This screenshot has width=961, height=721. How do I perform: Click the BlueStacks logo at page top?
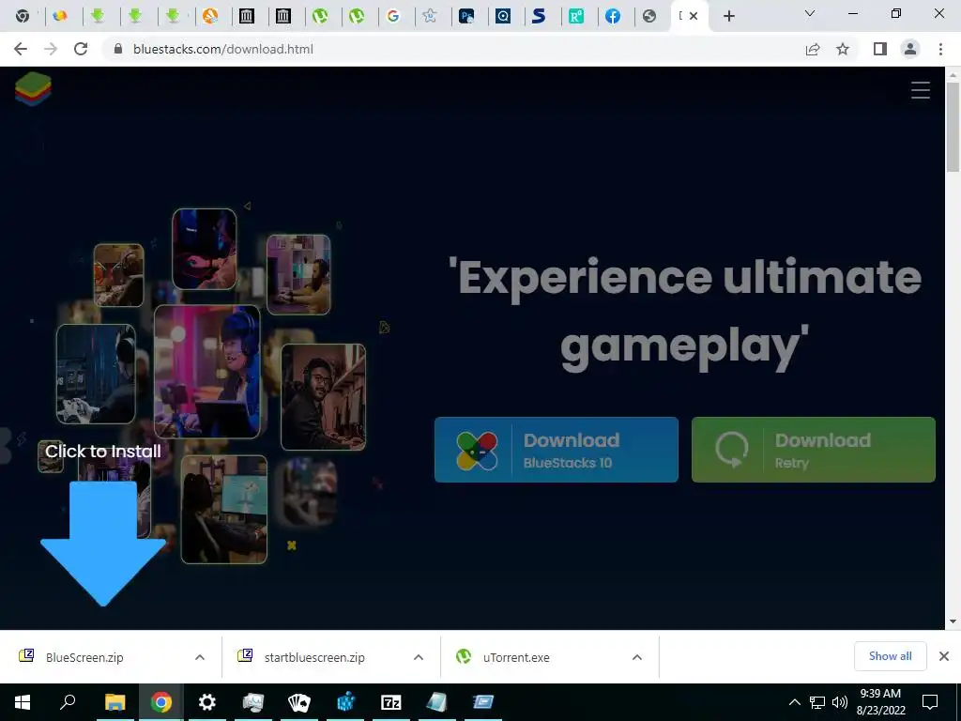(x=33, y=89)
